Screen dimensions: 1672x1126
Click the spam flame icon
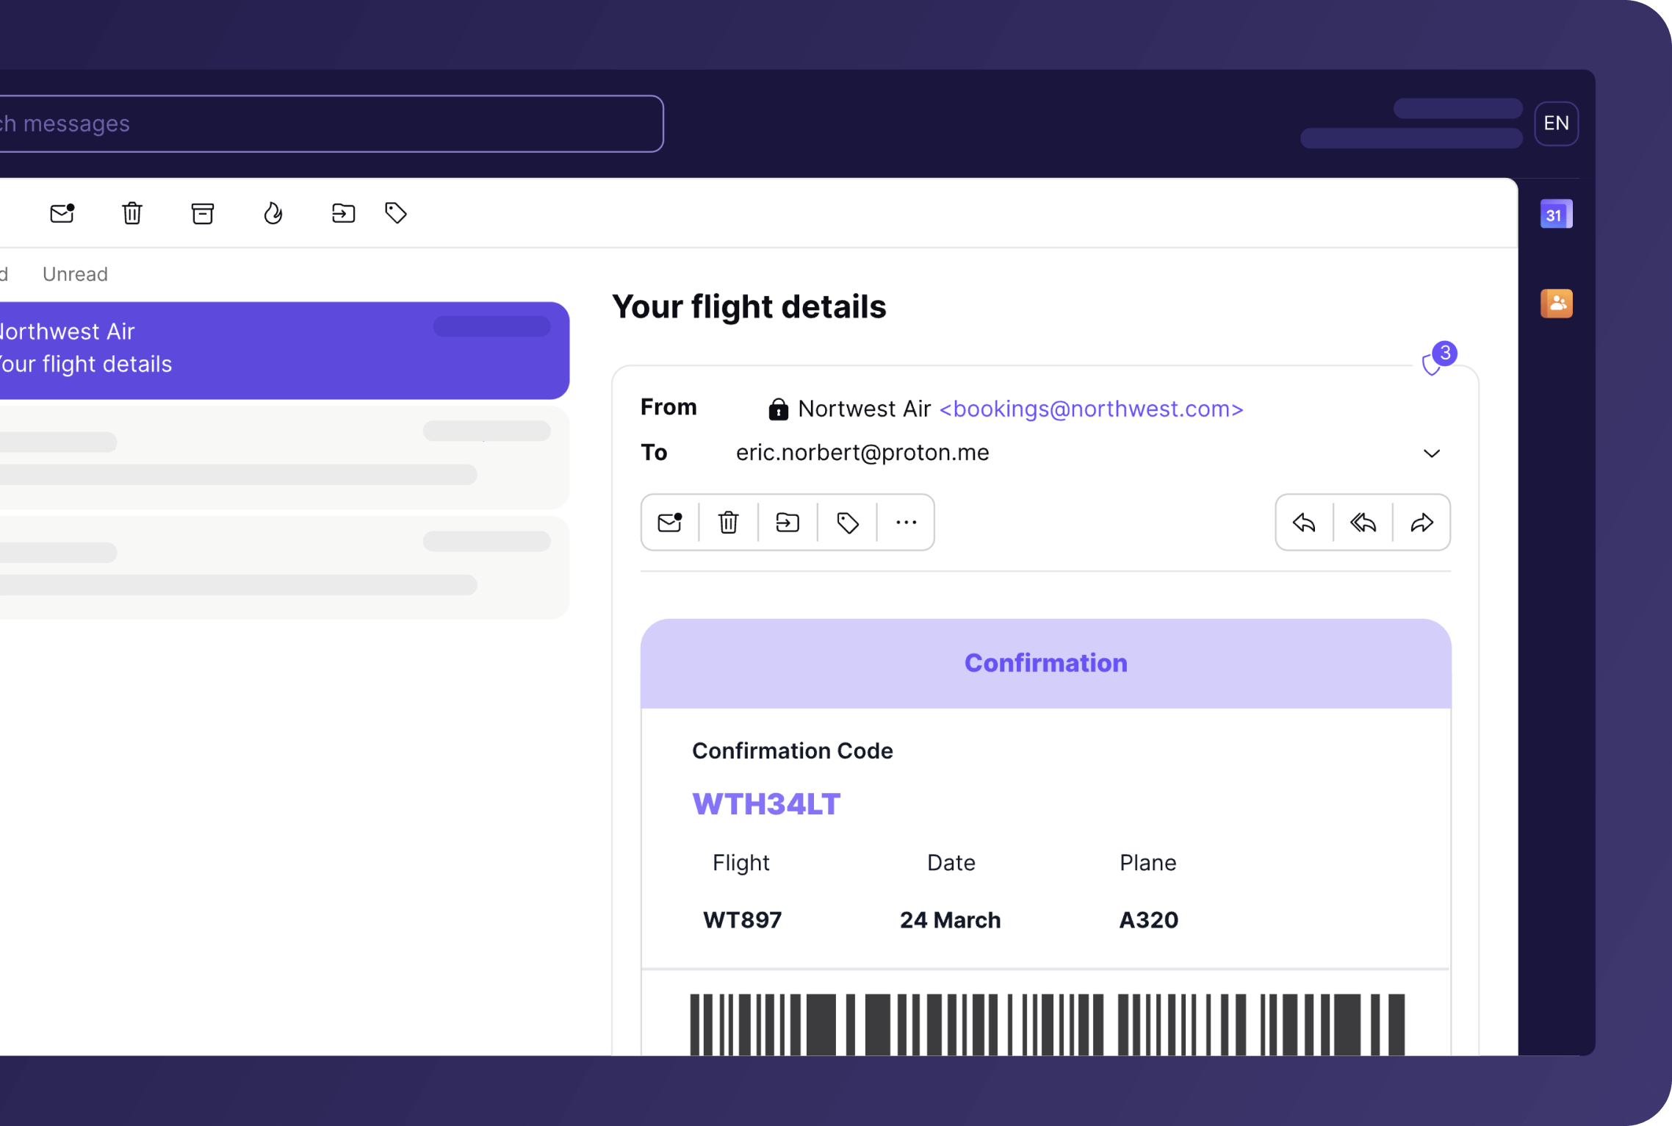pyautogui.click(x=273, y=213)
